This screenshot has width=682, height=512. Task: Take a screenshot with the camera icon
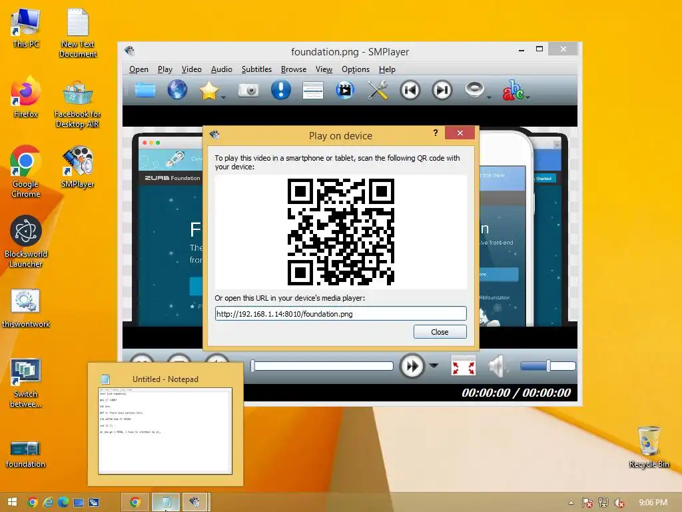(248, 90)
